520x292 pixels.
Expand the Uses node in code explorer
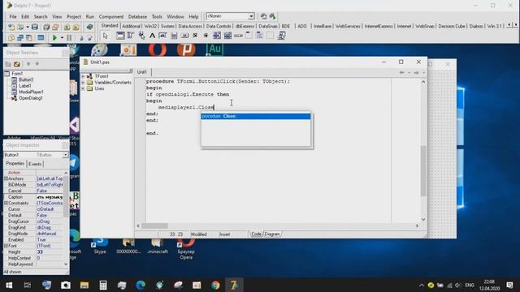point(83,88)
